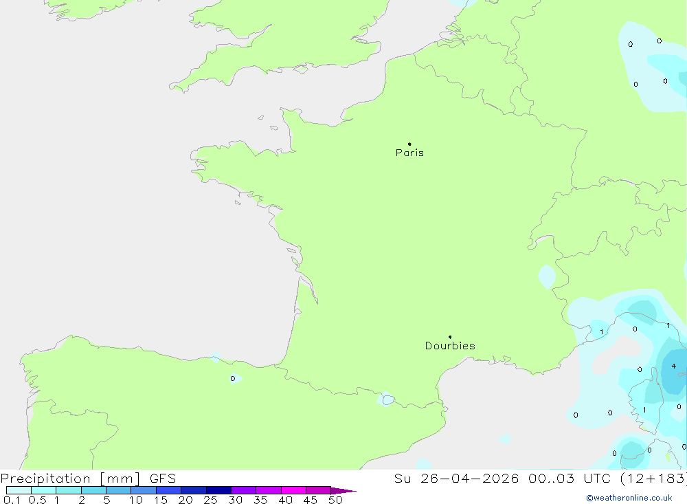The height and width of the screenshot is (504, 687).
Task: Click the 5 mm legend color swatch
Action: point(118,490)
